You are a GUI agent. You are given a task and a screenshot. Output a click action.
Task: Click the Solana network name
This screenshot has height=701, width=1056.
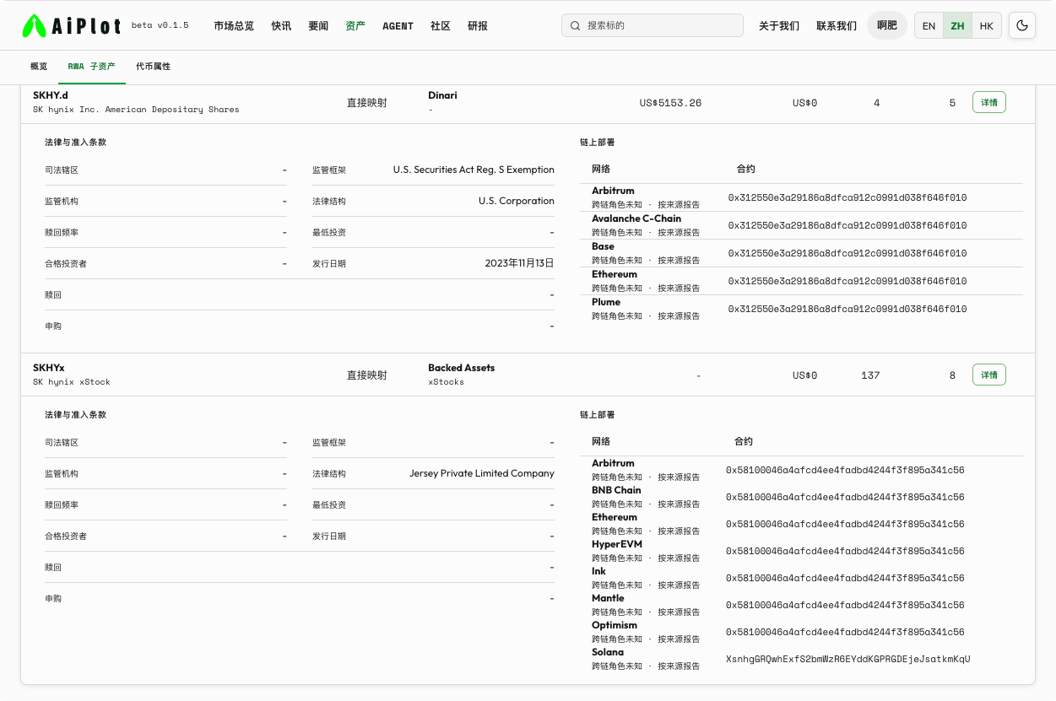pos(608,652)
